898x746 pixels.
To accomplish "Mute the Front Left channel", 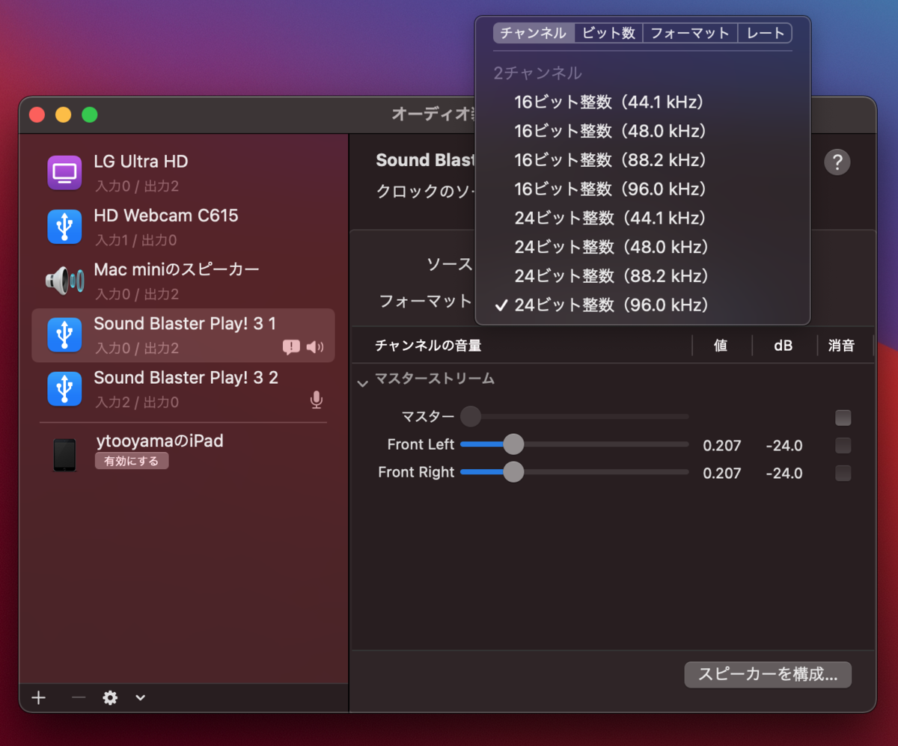I will [843, 446].
